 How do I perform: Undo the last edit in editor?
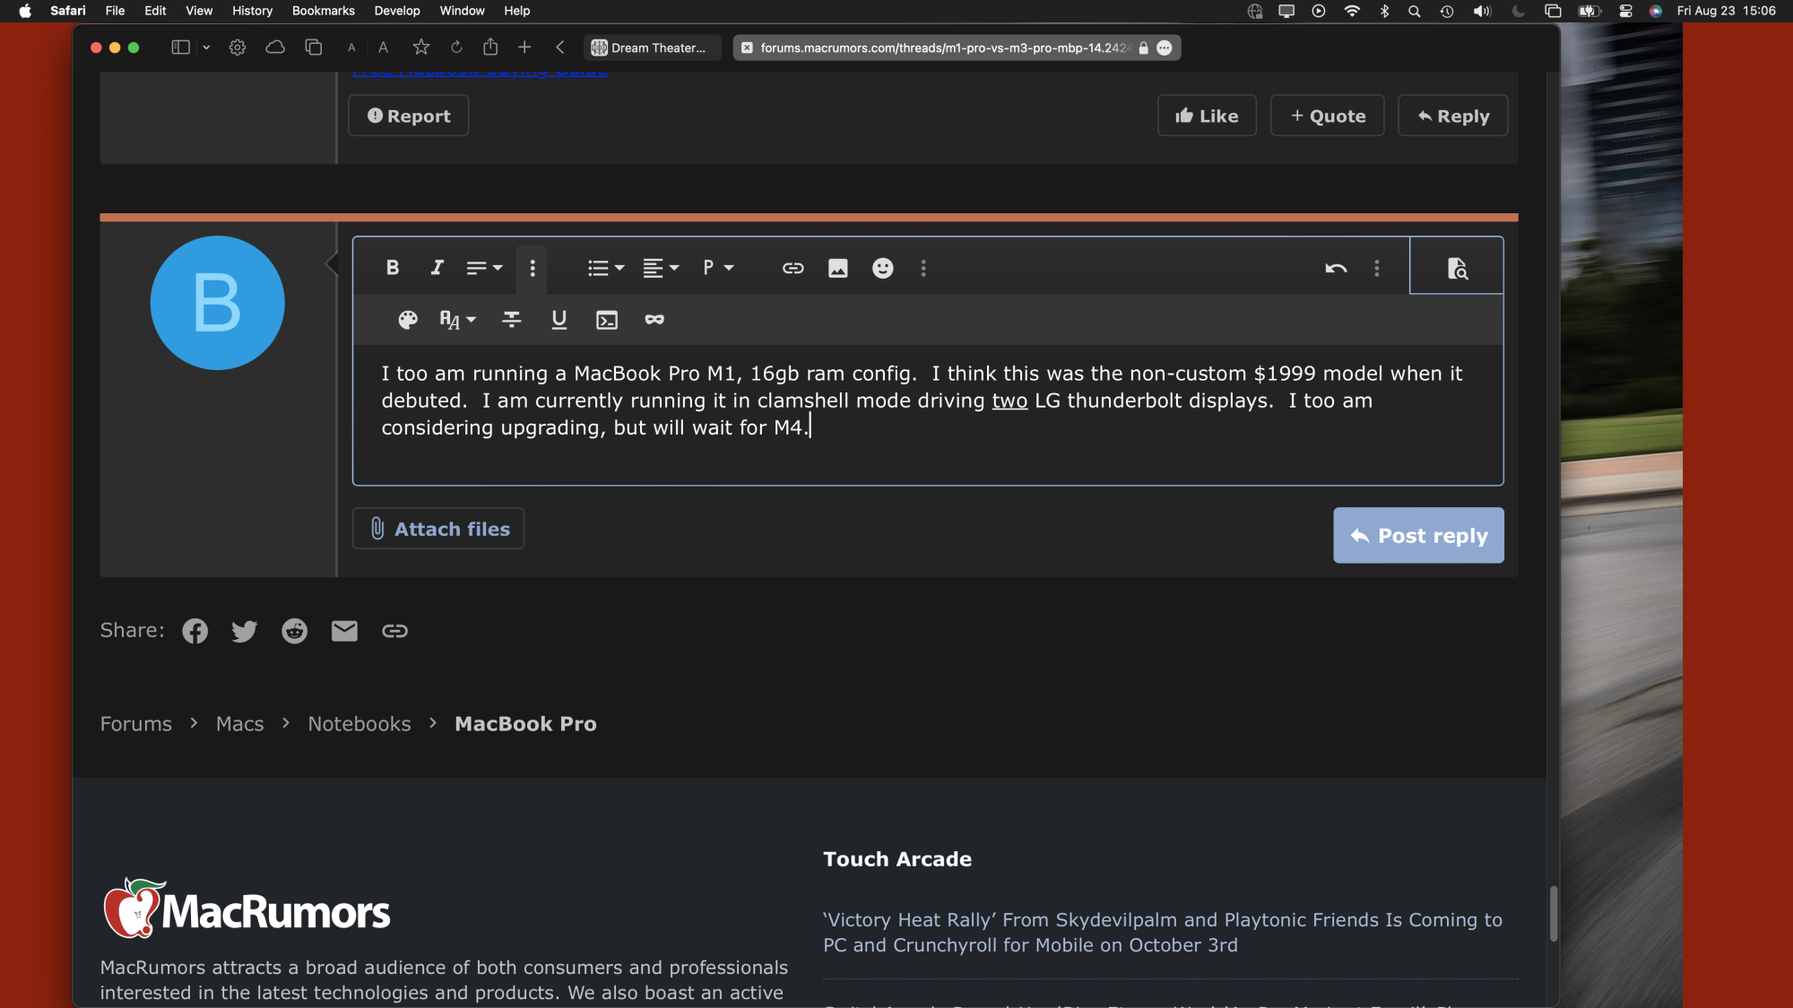[1335, 268]
